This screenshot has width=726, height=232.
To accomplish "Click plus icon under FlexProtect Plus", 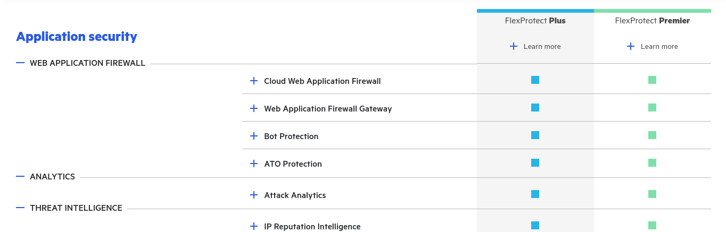I will [x=514, y=46].
